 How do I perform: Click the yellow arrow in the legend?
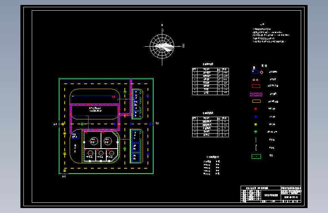click(255, 124)
